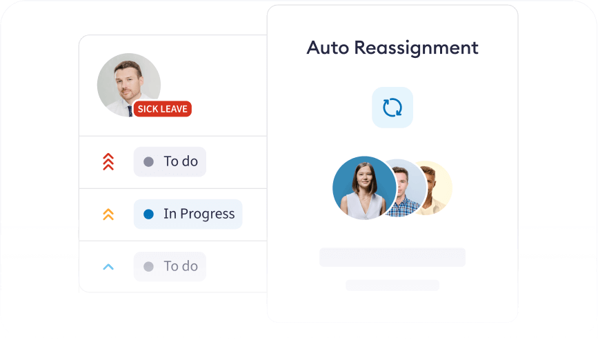Click the wide gray placeholder bar
The height and width of the screenshot is (340, 598).
pyautogui.click(x=392, y=257)
